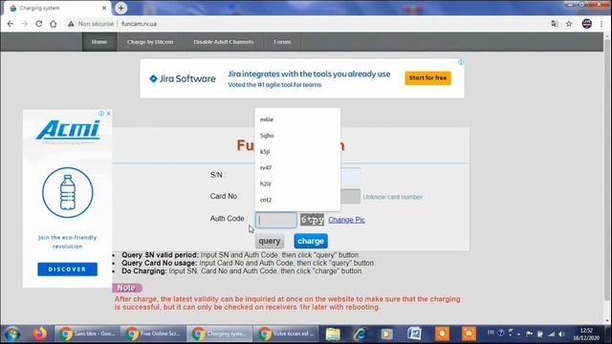Bookmark this page with the star
Screen dimensions: 612x344
(569, 24)
